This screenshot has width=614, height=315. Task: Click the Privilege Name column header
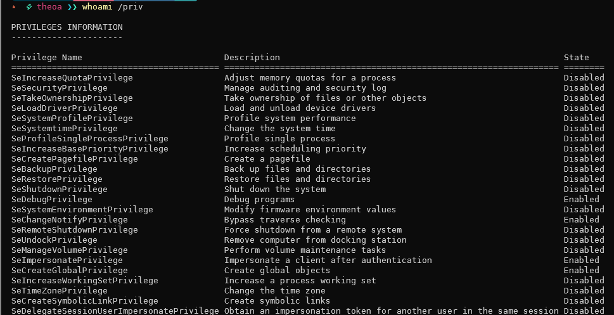[46, 58]
